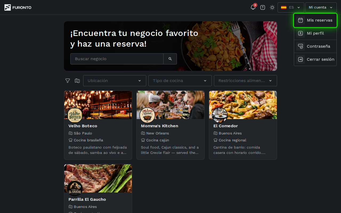
Task: Click Cocina brasileña text
Action: [88, 140]
